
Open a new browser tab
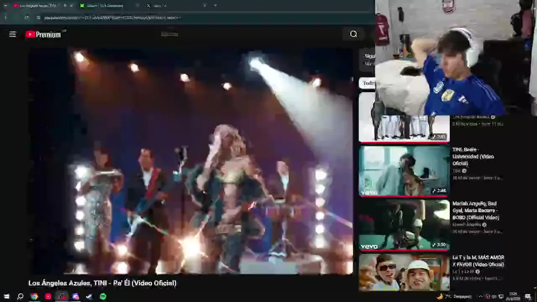click(x=215, y=5)
